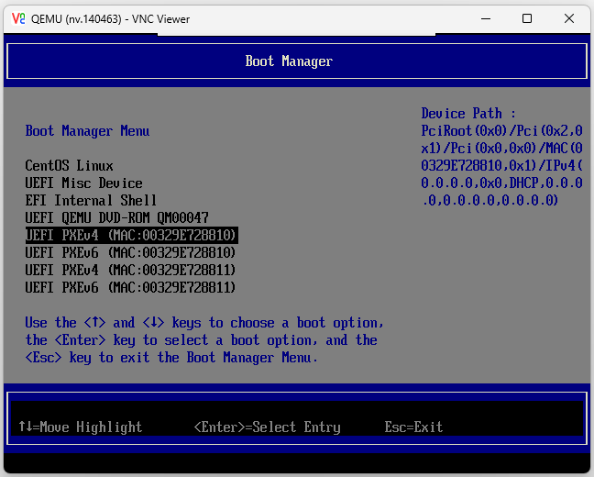Click the Enter=Select Entry hint

(267, 427)
